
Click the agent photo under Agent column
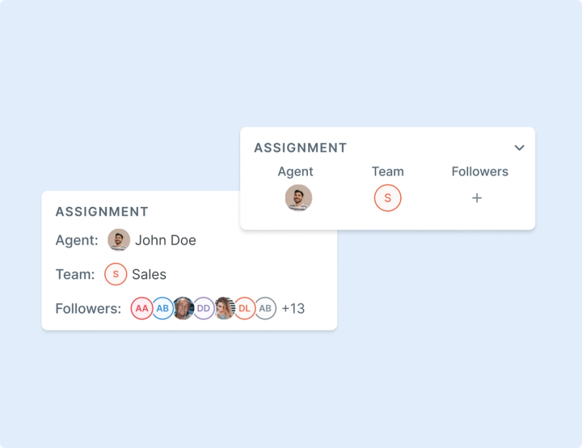click(298, 198)
